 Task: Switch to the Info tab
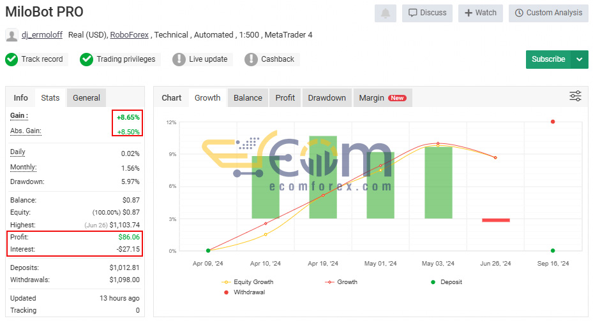click(x=20, y=97)
